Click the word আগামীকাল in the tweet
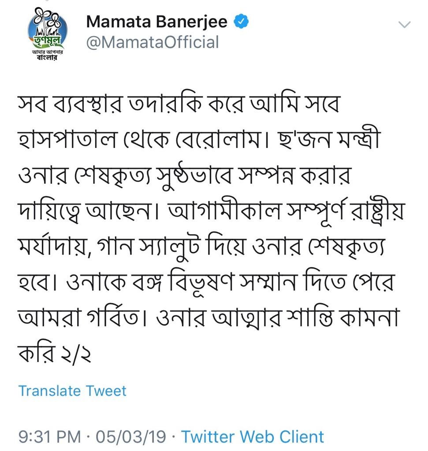The height and width of the screenshot is (451, 428). click(224, 211)
